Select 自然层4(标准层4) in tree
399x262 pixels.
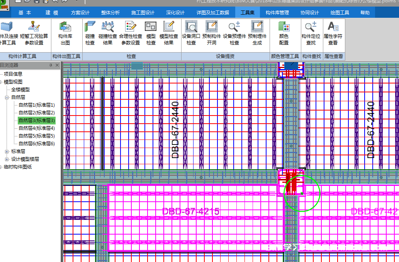[x=37, y=128]
